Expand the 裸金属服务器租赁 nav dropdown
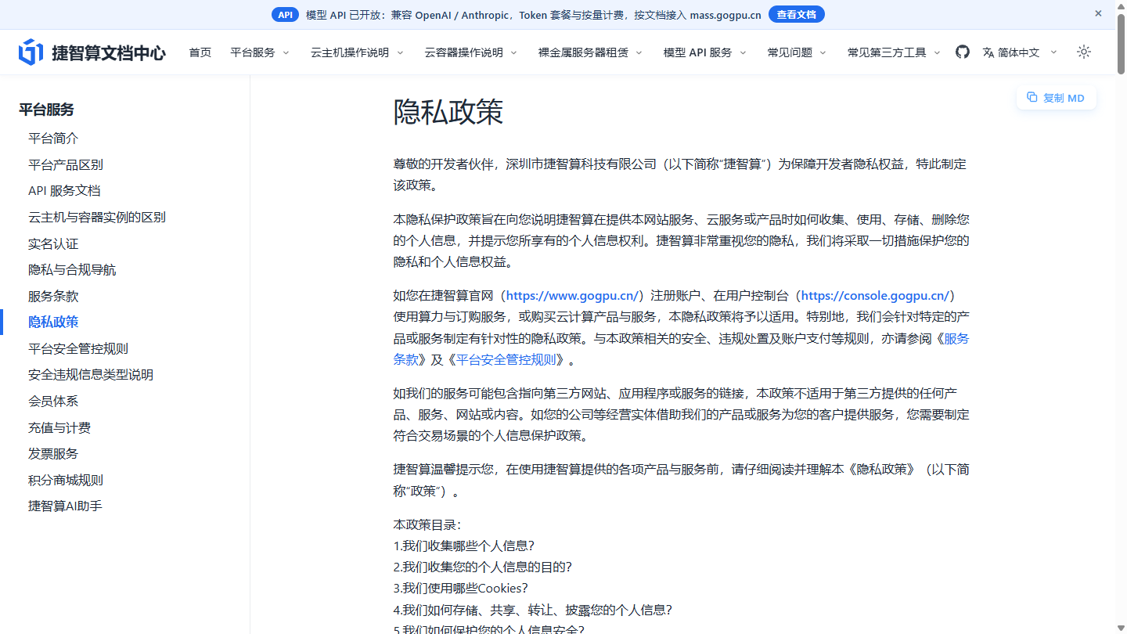Screen dimensions: 1127x634 click(x=590, y=52)
